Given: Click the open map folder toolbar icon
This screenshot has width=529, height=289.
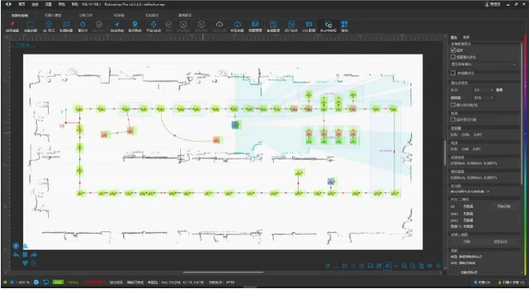Looking at the screenshot, I should pos(30,24).
